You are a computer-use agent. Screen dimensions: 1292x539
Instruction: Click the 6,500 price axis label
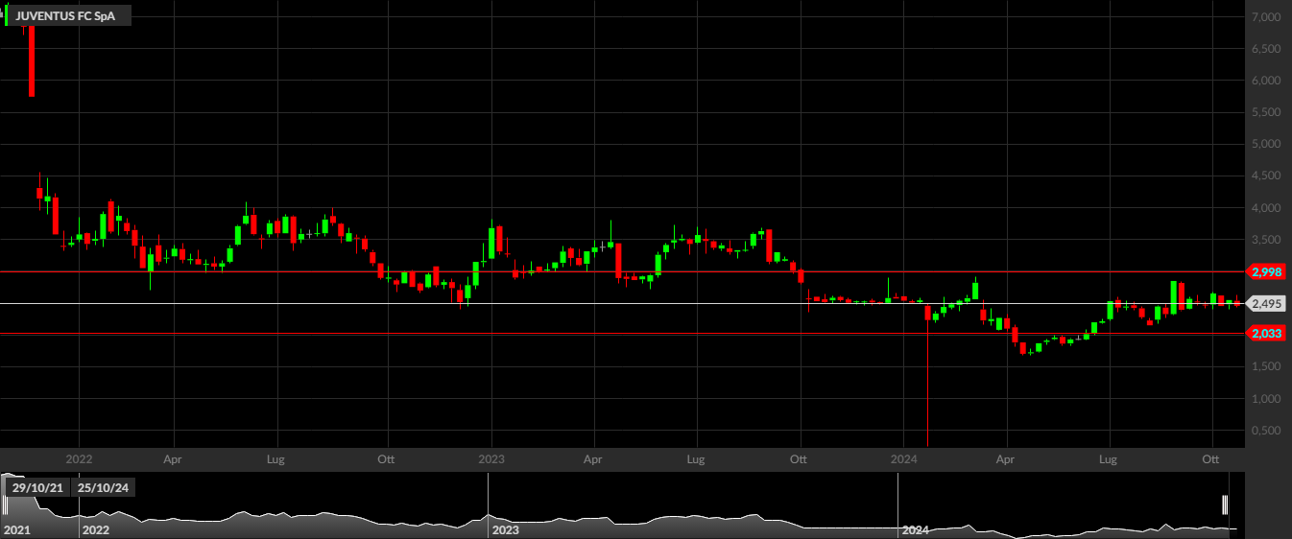tap(1266, 49)
